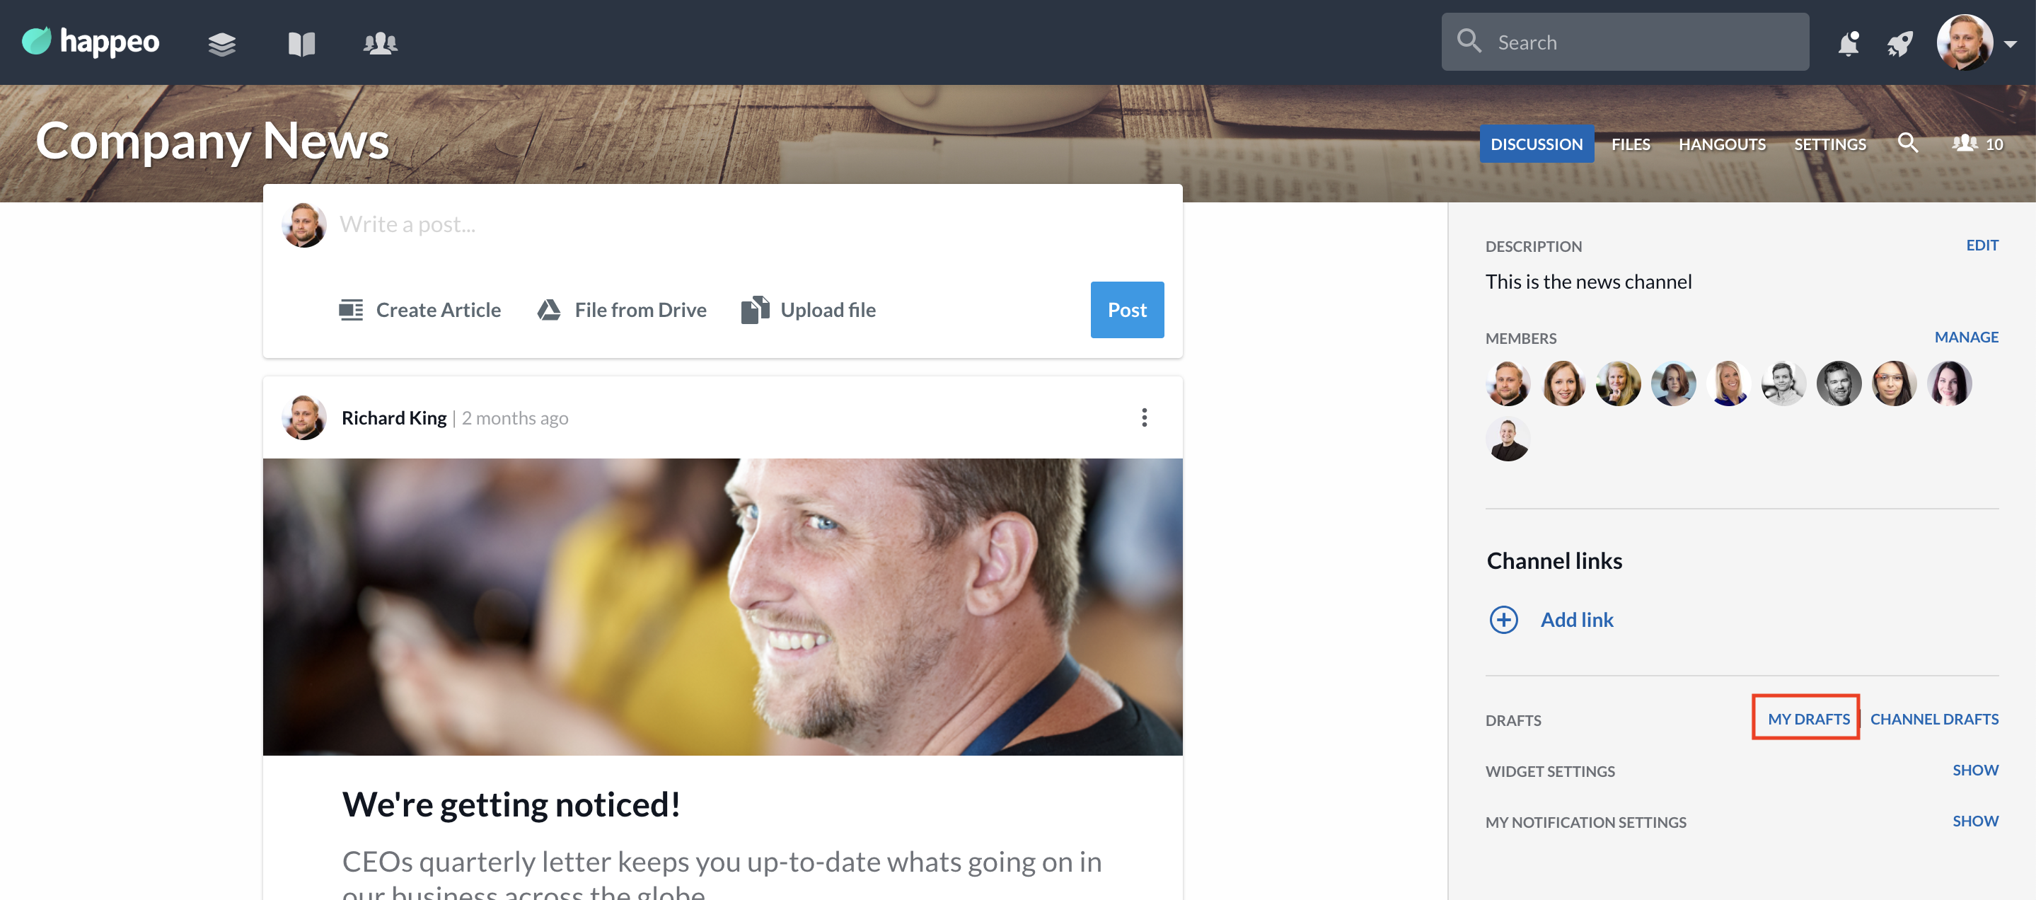Open the post options three-dot menu
This screenshot has height=900, width=2036.
click(1144, 417)
